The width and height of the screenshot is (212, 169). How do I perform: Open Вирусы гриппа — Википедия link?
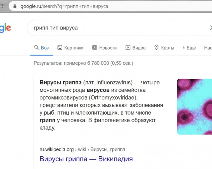[86, 159]
